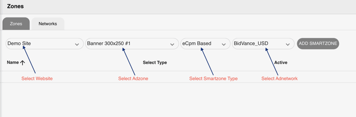Open the Demo Site website dropdown

pos(44,44)
